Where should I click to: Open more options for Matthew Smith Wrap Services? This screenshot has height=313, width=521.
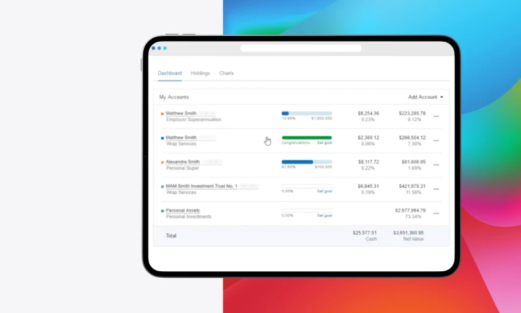coord(436,141)
